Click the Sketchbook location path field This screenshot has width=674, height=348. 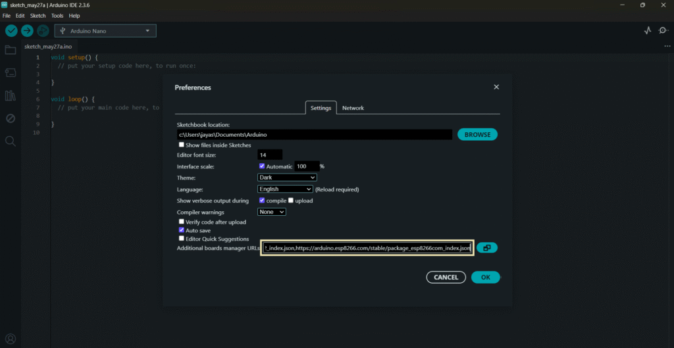point(314,134)
